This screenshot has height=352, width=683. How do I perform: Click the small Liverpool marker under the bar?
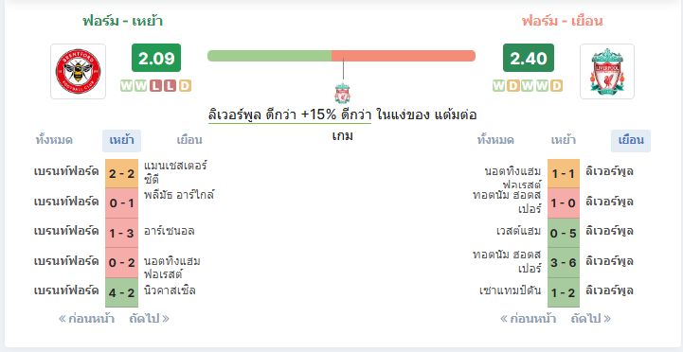pyautogui.click(x=343, y=93)
